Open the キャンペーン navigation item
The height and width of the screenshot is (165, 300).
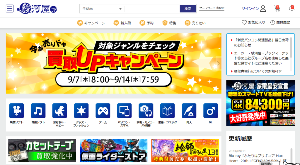pyautogui.click(x=91, y=23)
